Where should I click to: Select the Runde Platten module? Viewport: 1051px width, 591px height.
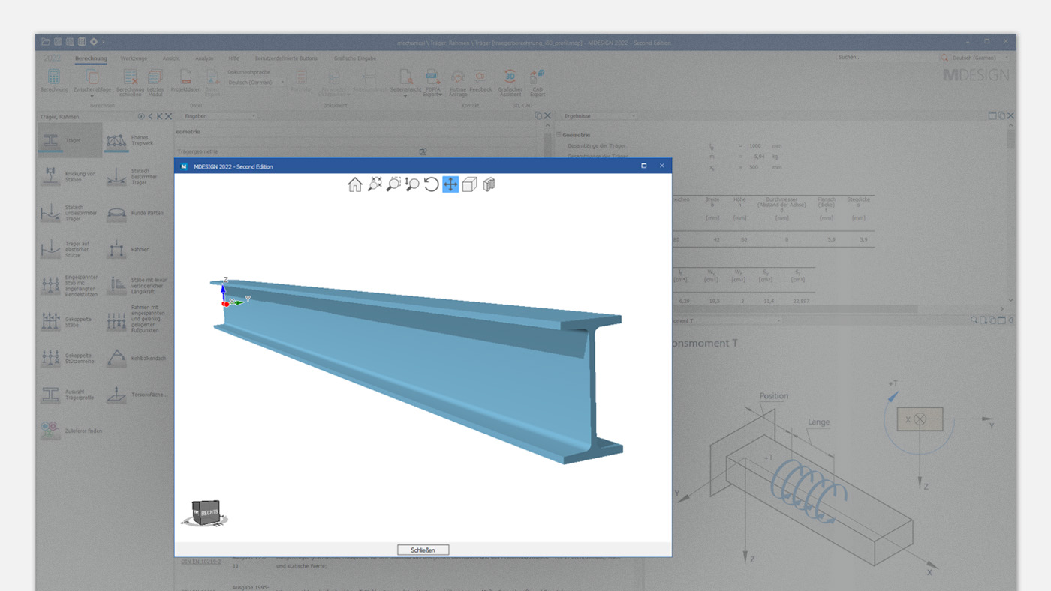[135, 213]
